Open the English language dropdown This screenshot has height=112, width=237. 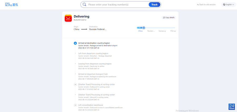(229, 4)
